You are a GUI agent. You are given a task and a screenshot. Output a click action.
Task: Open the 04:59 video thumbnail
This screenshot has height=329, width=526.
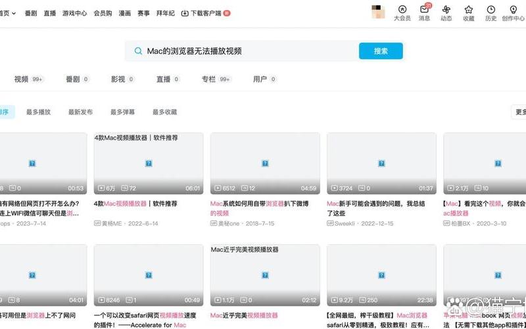[x=265, y=163]
